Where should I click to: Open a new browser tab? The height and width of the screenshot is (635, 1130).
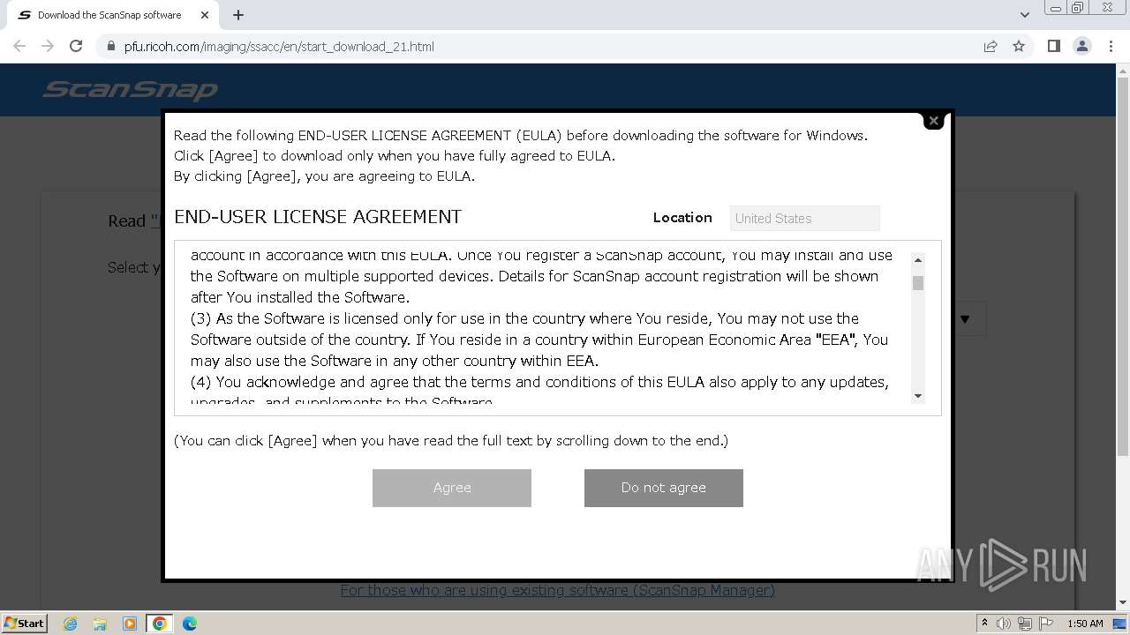pos(238,15)
